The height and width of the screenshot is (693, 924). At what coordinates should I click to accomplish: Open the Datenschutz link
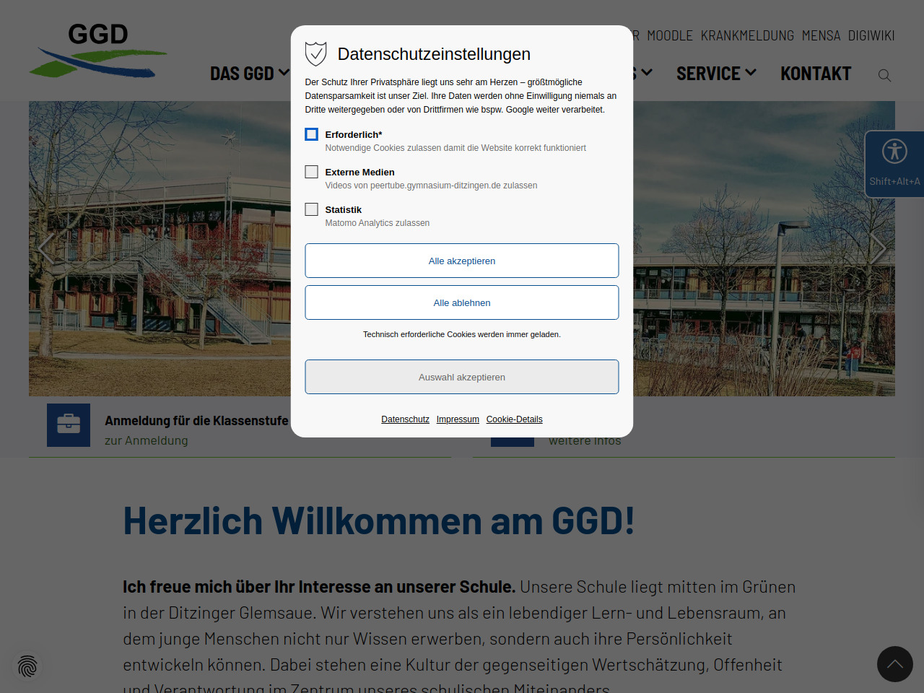point(405,419)
